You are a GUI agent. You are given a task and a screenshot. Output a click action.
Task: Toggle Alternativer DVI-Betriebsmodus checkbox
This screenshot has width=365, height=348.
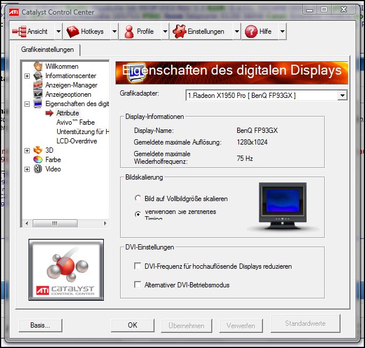(138, 284)
